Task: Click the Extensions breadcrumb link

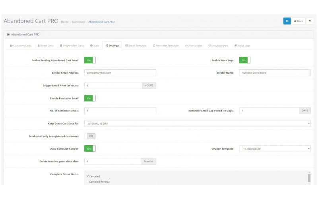Action: click(x=78, y=22)
